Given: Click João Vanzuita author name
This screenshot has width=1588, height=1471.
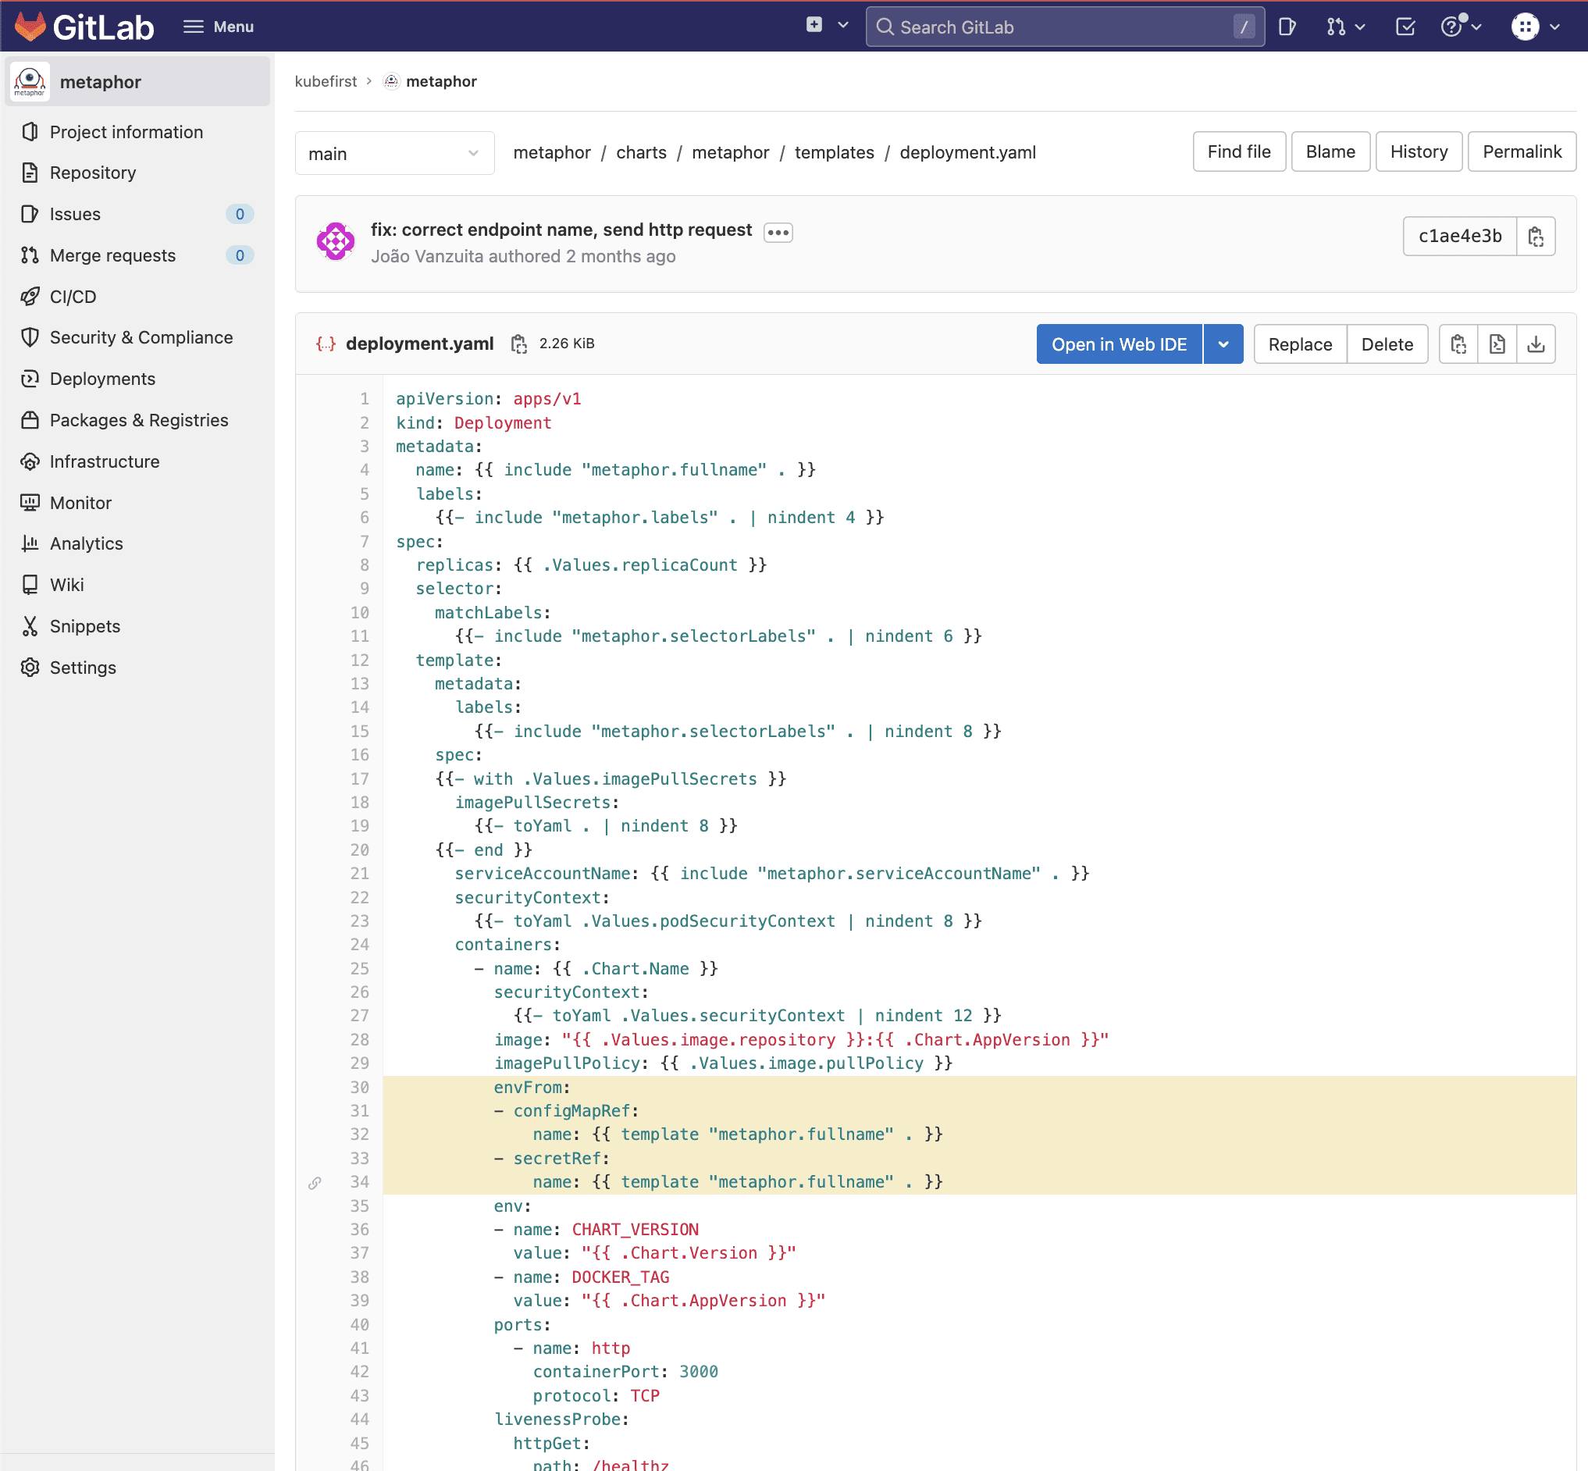Looking at the screenshot, I should click(x=426, y=256).
